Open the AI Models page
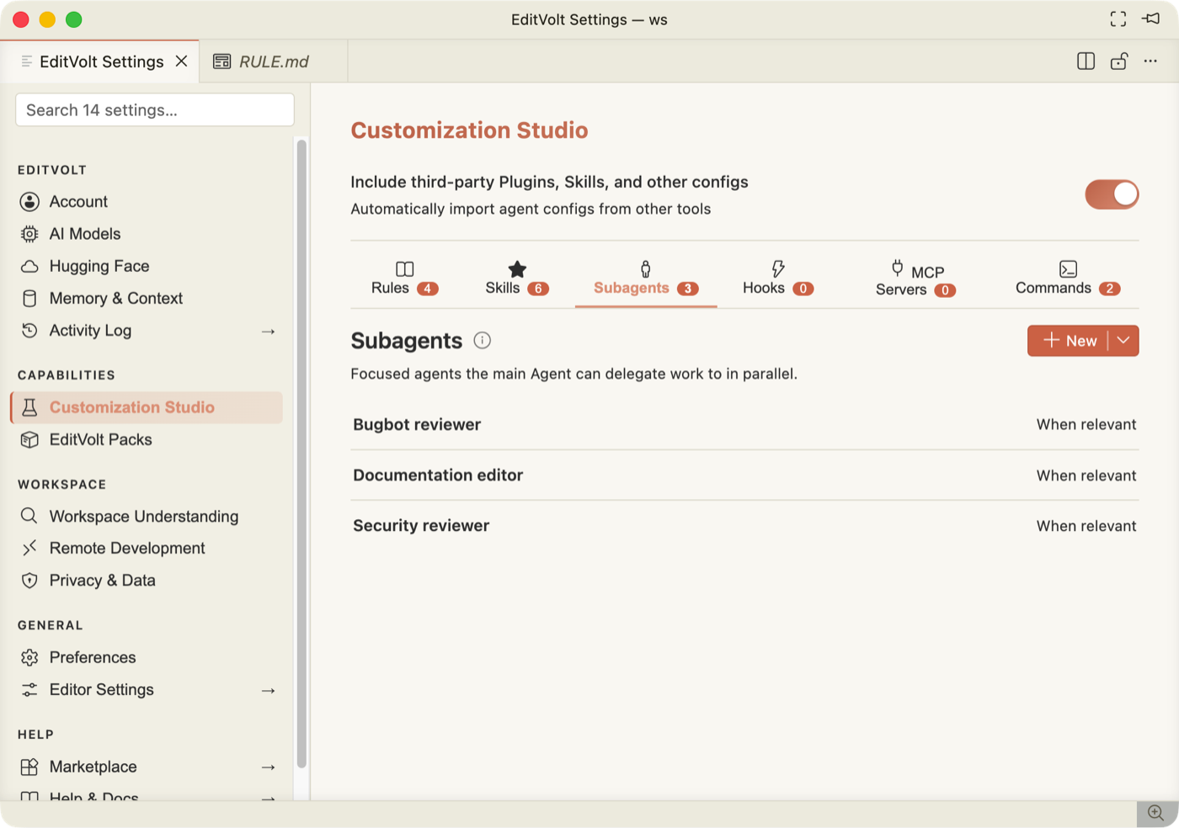 coord(147,234)
